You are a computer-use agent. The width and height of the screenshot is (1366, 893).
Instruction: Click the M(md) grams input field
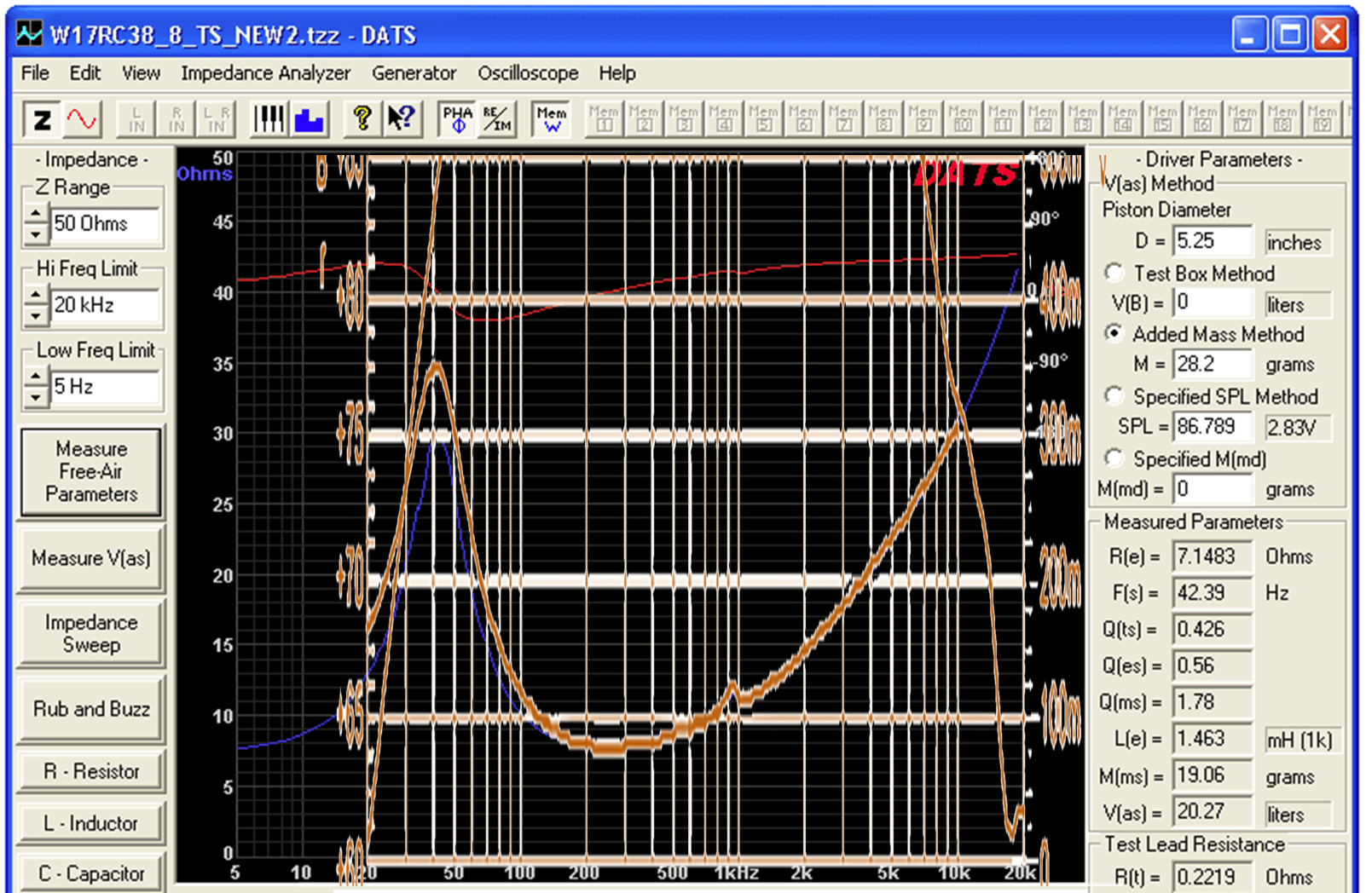pyautogui.click(x=1213, y=489)
